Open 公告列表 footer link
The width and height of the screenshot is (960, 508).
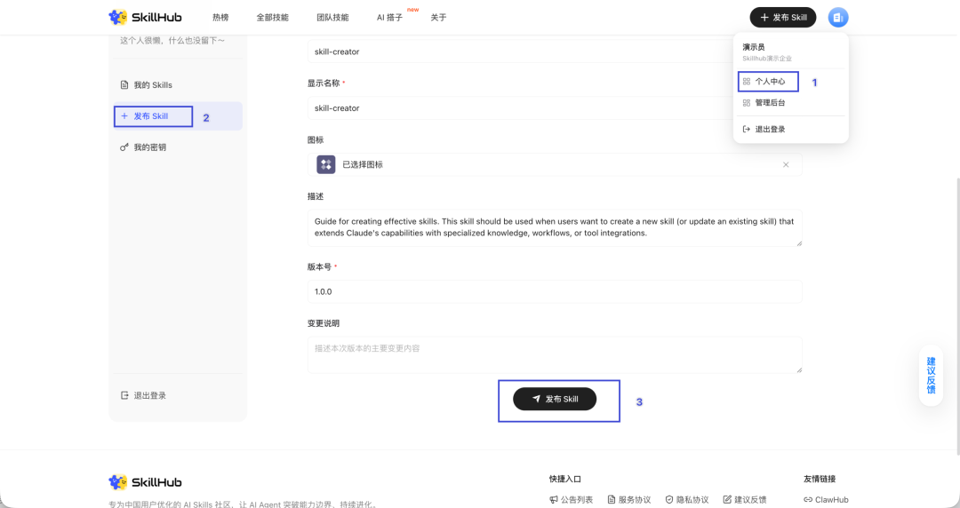572,499
